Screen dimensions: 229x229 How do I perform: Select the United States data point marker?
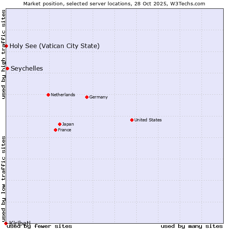[x=132, y=120]
